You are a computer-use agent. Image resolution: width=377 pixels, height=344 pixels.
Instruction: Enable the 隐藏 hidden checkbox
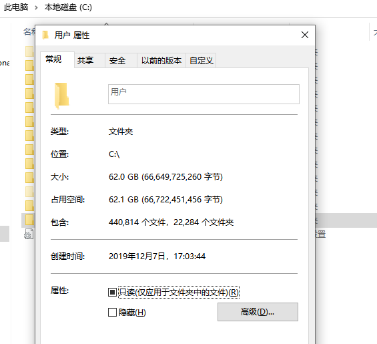(112, 313)
